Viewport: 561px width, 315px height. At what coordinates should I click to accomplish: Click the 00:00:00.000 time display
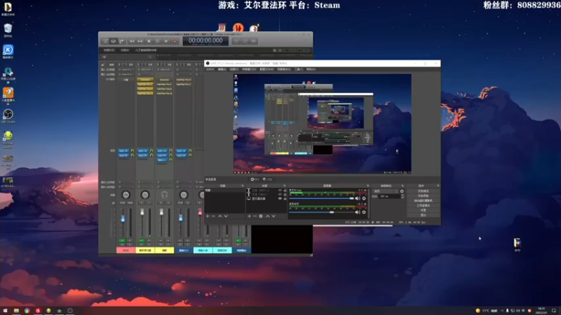point(205,41)
